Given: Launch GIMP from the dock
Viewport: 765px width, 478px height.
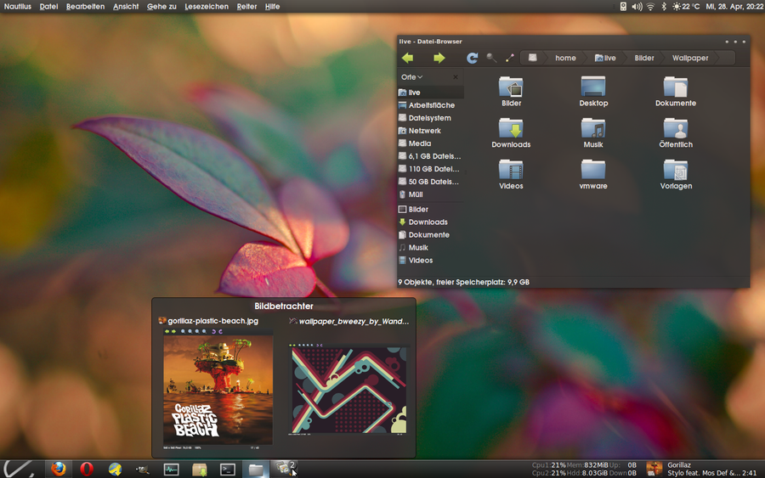Looking at the screenshot, I should [143, 470].
